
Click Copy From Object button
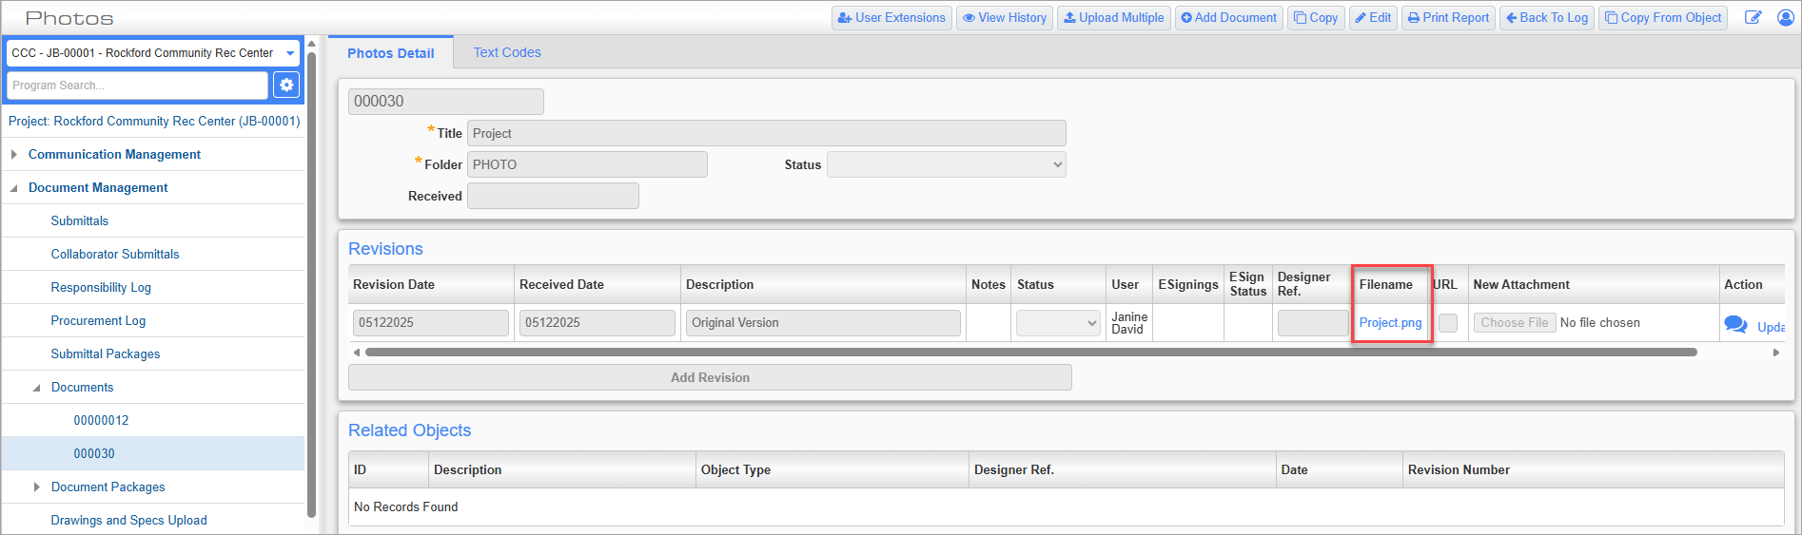[x=1663, y=18]
